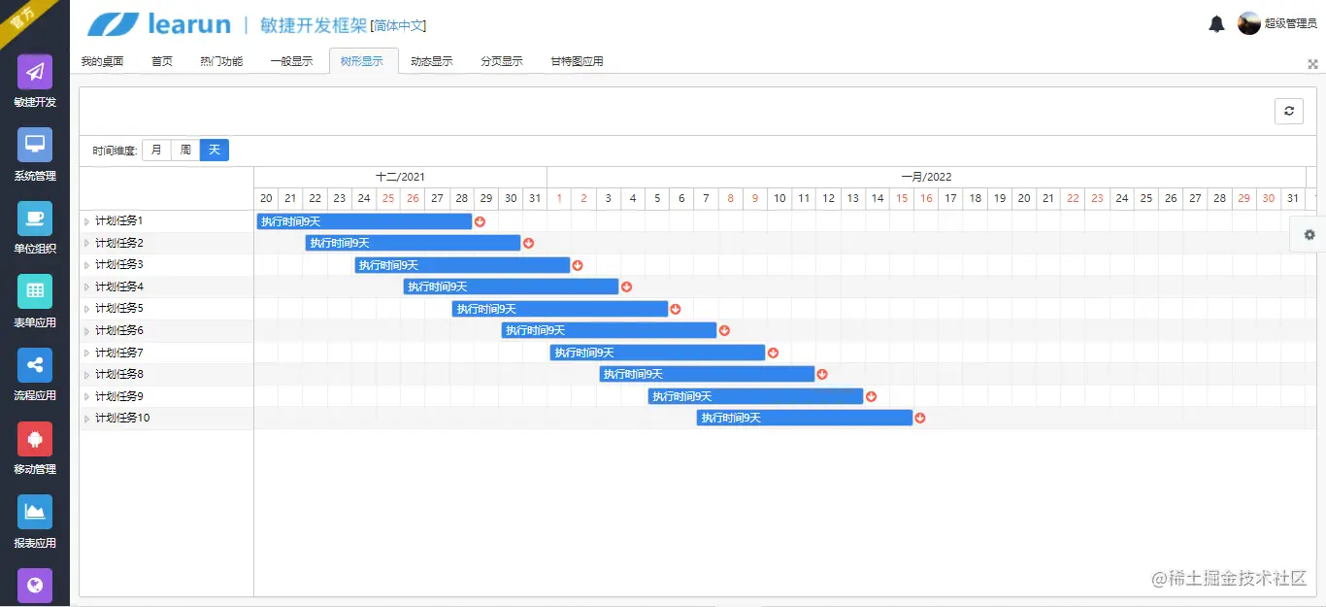Image resolution: width=1326 pixels, height=607 pixels.
Task: Switch to 我的桌面 tab
Action: 102,61
